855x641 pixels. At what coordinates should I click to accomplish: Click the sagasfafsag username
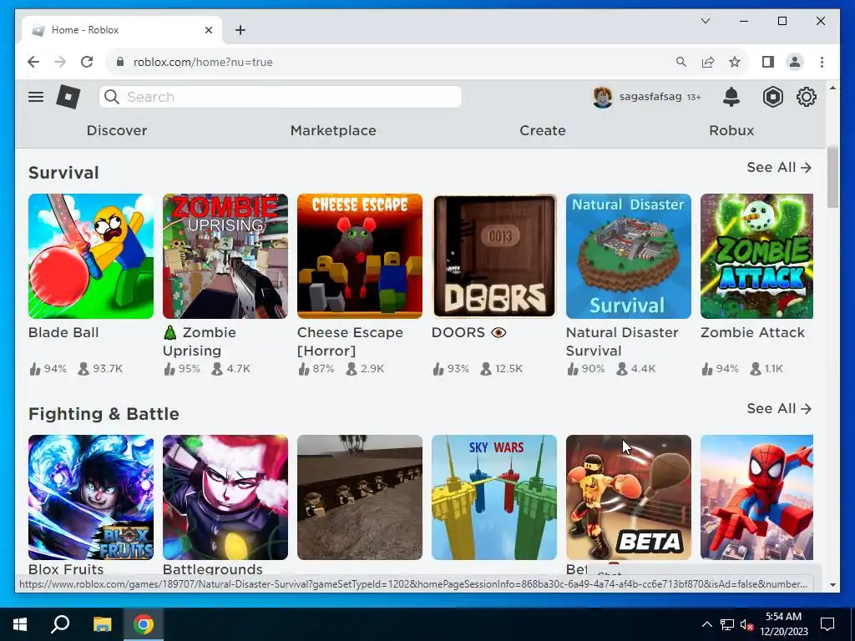click(650, 97)
